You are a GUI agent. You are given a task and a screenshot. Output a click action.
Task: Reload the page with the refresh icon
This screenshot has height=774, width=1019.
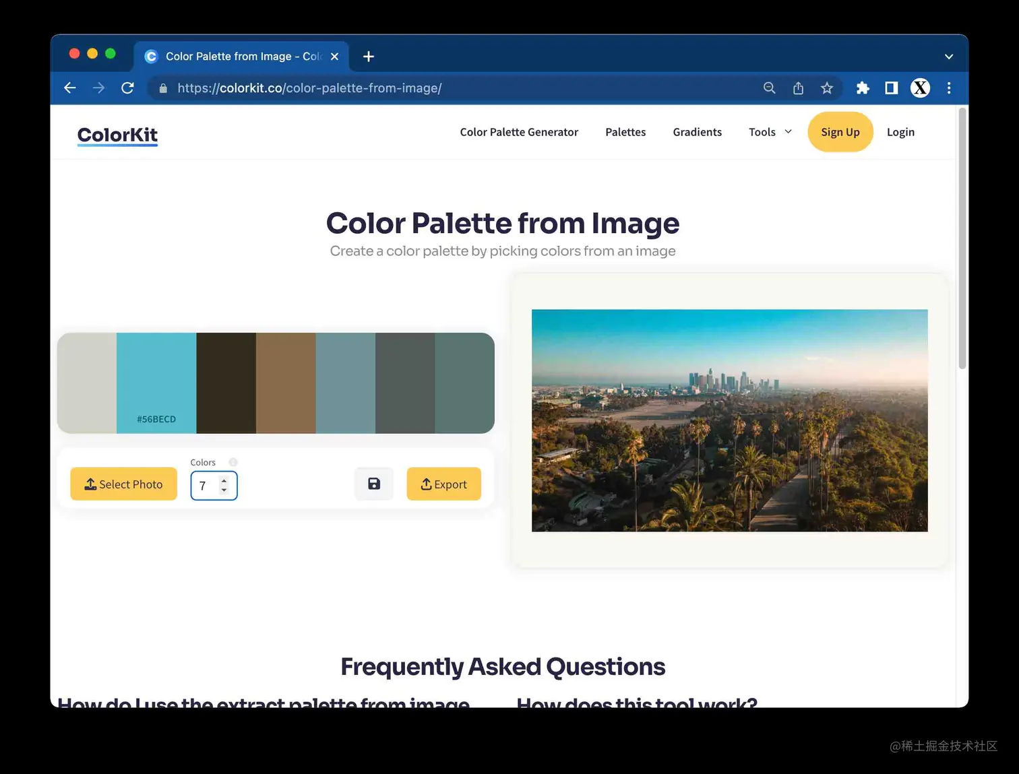point(127,88)
